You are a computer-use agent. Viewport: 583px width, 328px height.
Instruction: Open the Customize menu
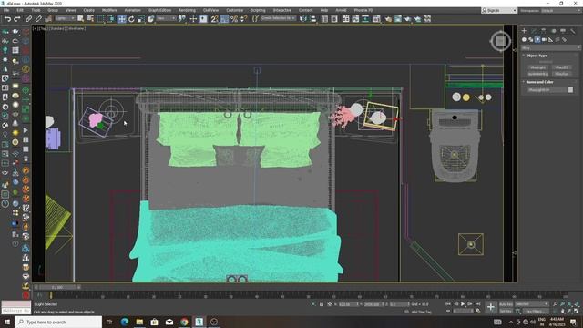[x=235, y=10]
